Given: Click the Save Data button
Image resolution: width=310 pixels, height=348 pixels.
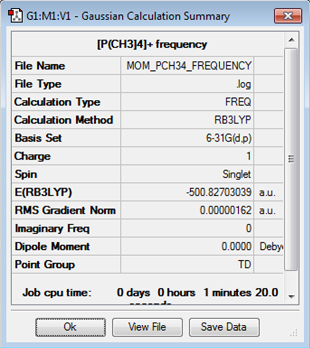Looking at the screenshot, I should (x=224, y=327).
